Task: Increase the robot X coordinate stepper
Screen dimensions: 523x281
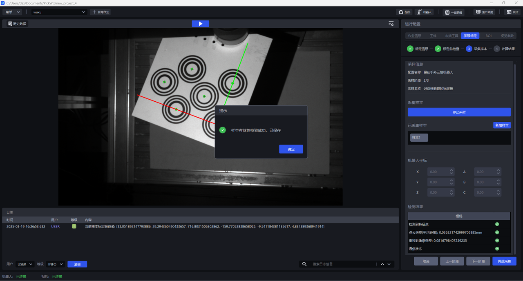Action: pos(451,170)
